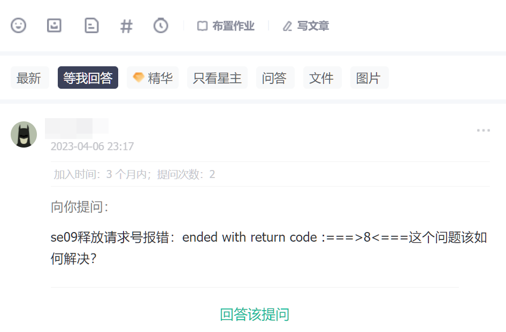The image size is (506, 332).
Task: Click the clock schedule post icon
Action: (160, 26)
